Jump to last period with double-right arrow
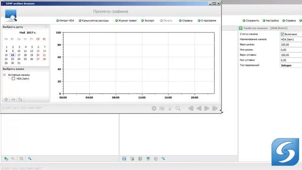The height and width of the screenshot is (170, 302). coord(215,108)
